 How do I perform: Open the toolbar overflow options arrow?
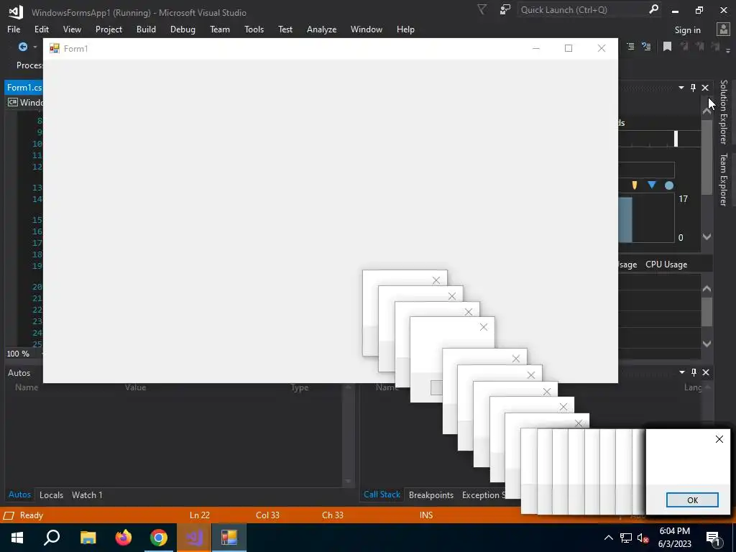tap(728, 50)
